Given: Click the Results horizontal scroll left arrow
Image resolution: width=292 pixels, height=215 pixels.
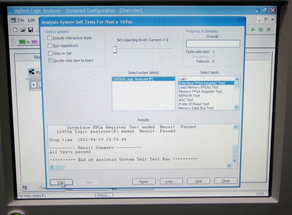Looking at the screenshot, I should click(x=52, y=167).
